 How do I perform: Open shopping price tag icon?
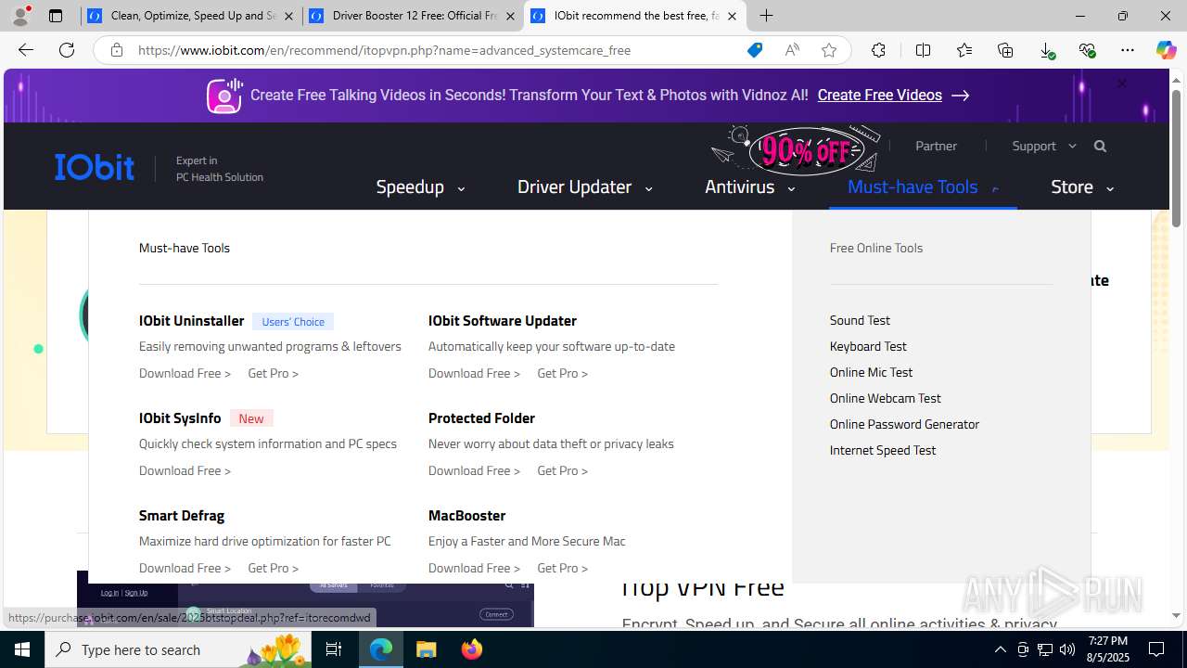pos(755,50)
